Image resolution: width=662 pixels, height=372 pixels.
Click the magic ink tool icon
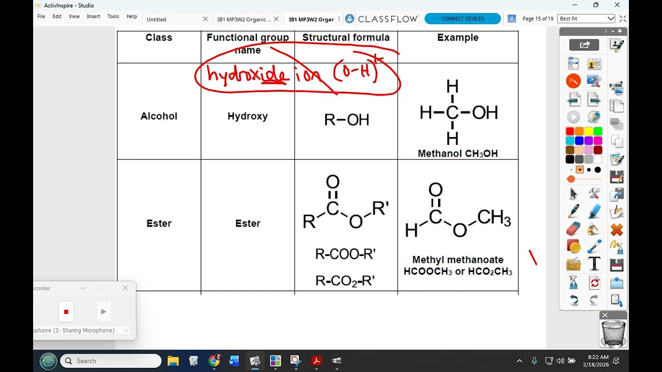click(x=616, y=247)
